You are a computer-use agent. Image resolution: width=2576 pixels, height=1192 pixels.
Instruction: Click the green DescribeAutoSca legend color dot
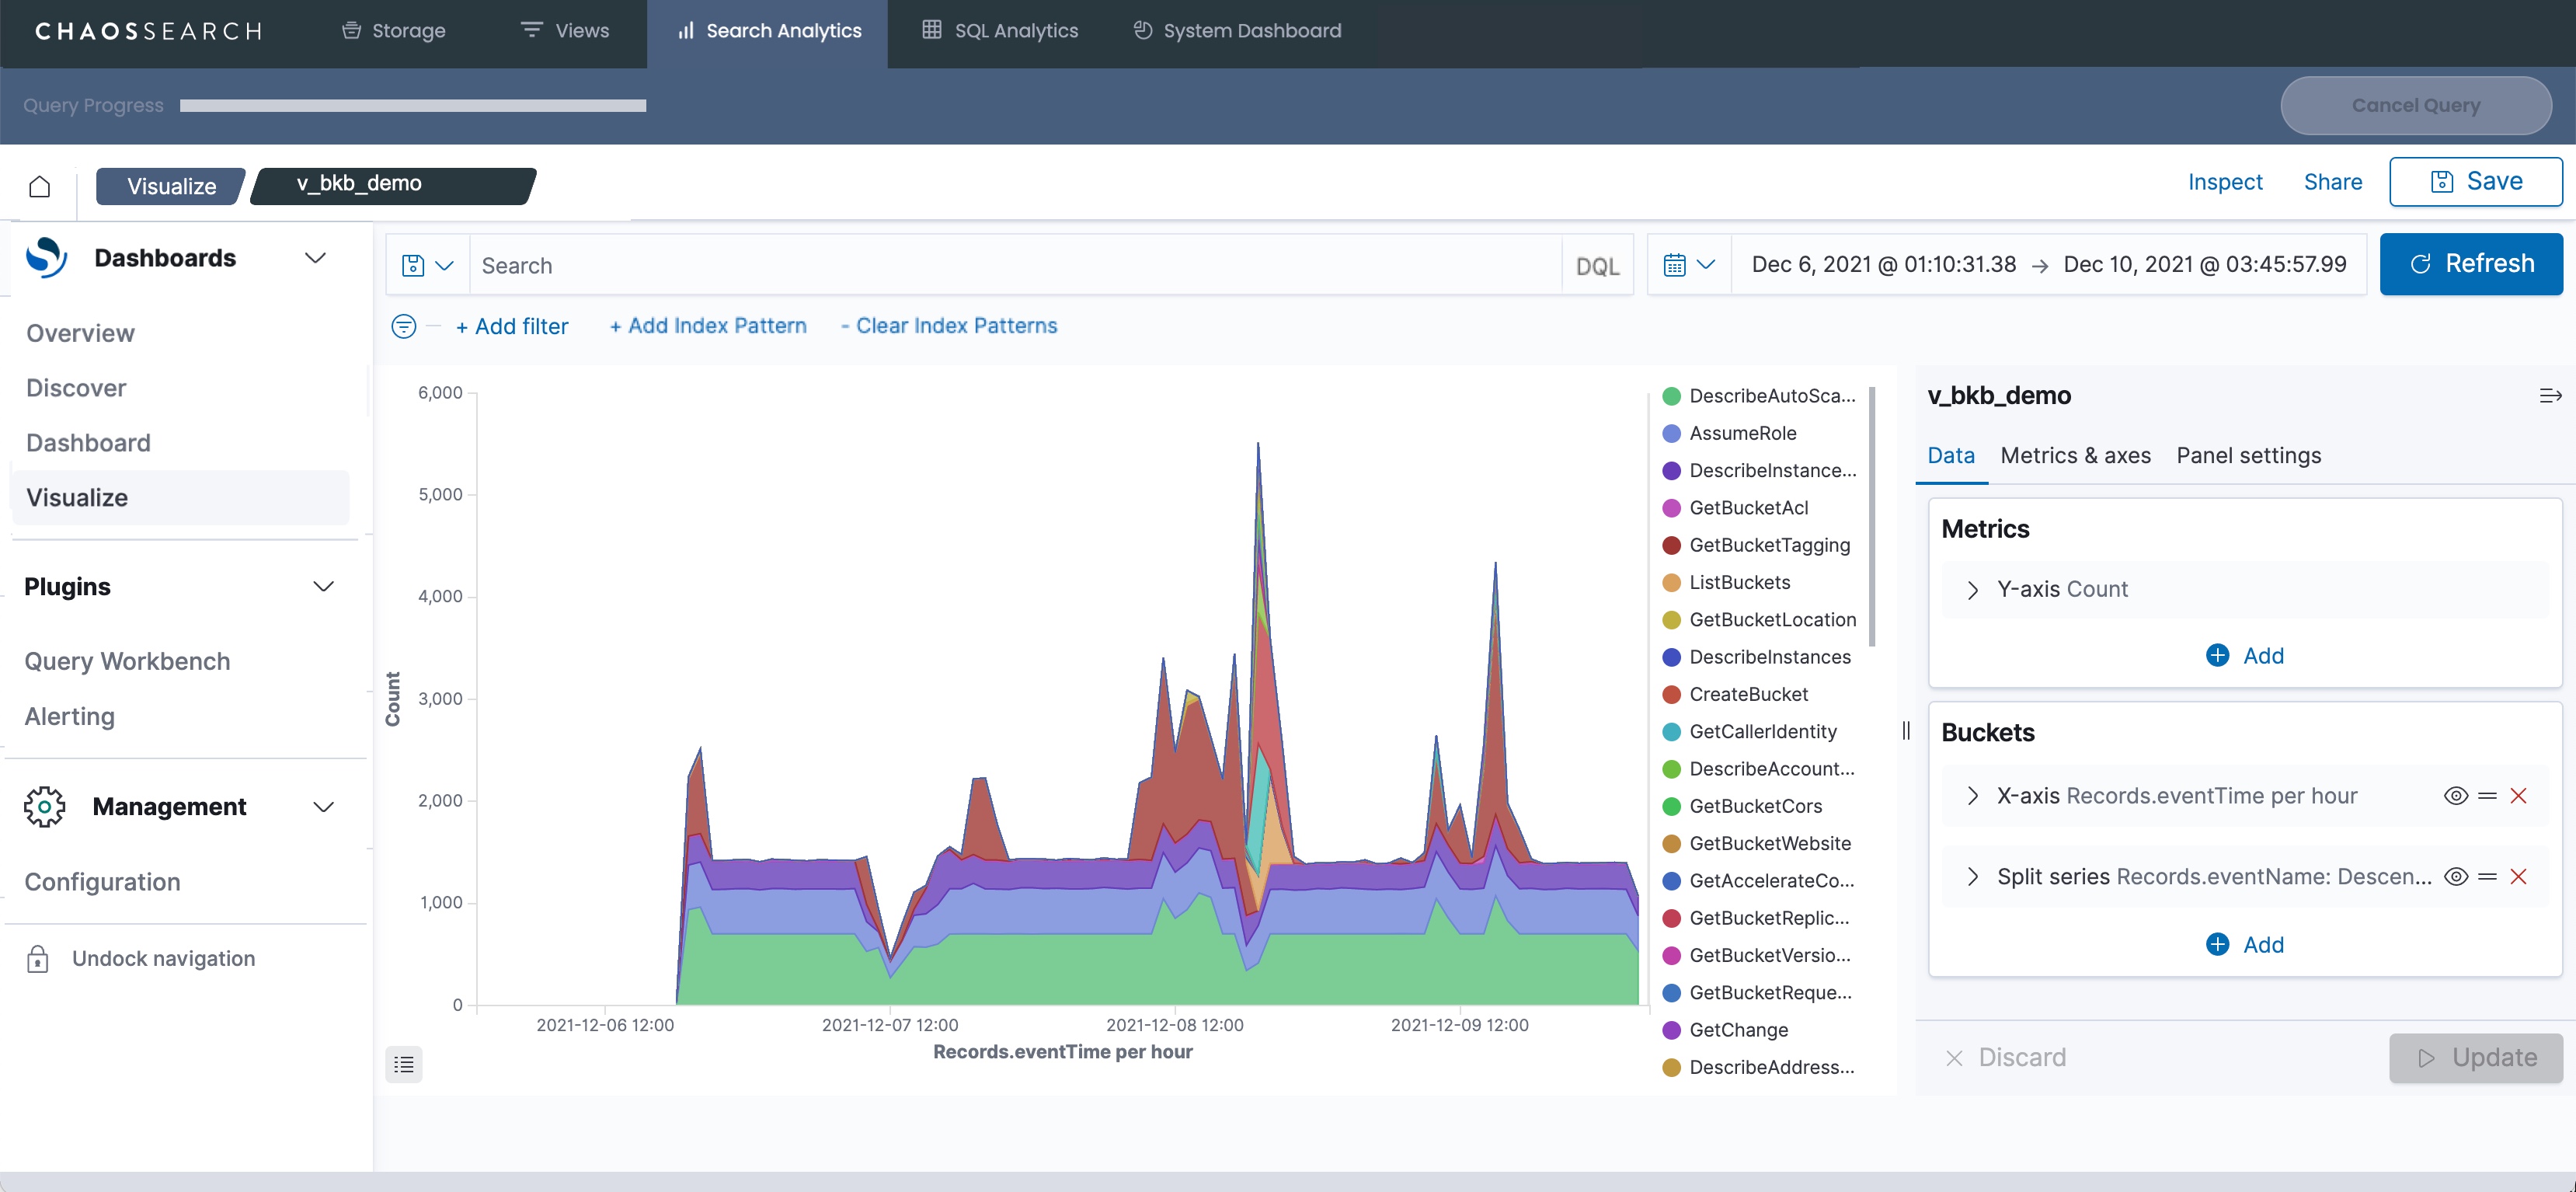(1671, 396)
